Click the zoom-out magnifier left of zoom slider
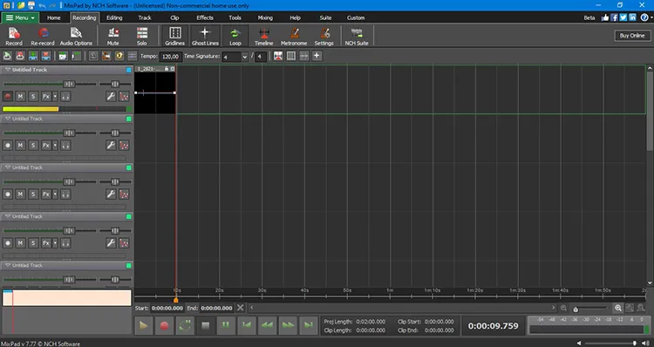Screen dimensions: 654x347 tap(563, 309)
